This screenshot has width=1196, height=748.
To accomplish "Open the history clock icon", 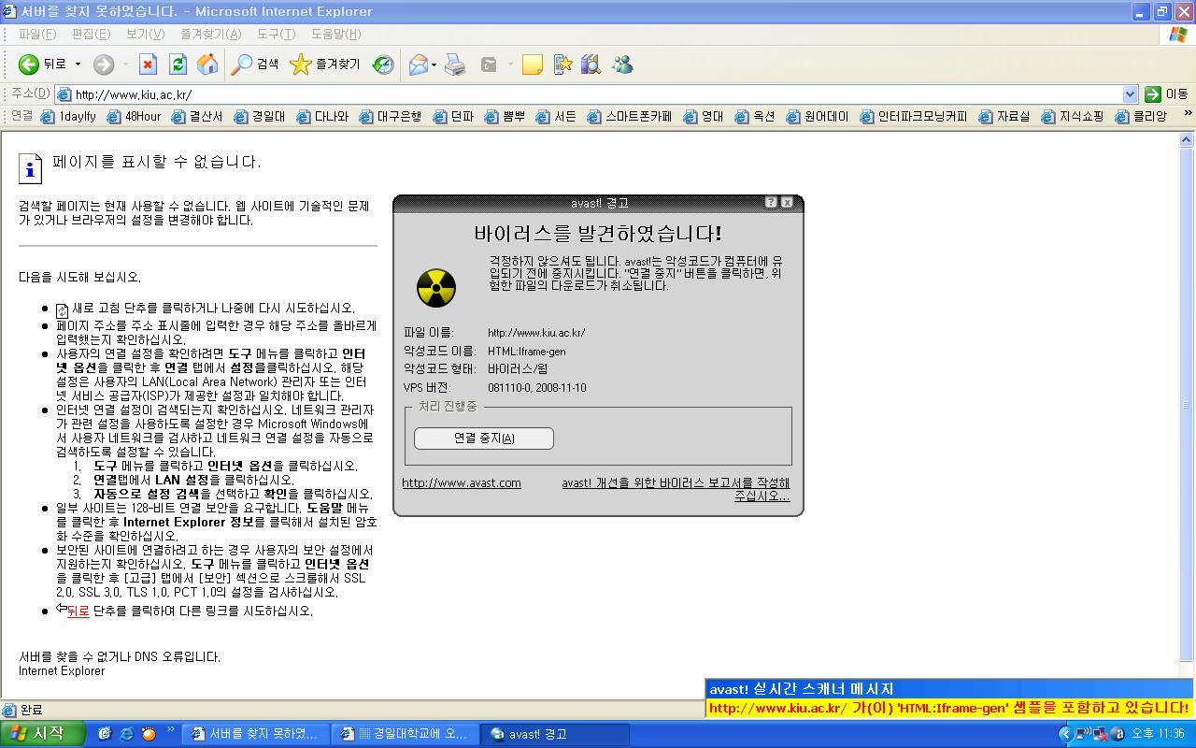I will tap(383, 65).
